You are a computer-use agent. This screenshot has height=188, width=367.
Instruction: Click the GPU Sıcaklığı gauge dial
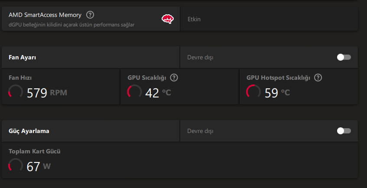[x=134, y=92]
